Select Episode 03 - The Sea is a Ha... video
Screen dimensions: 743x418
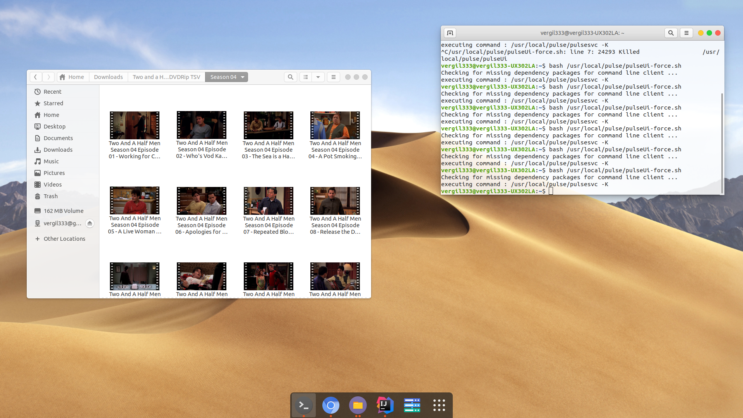tap(269, 135)
